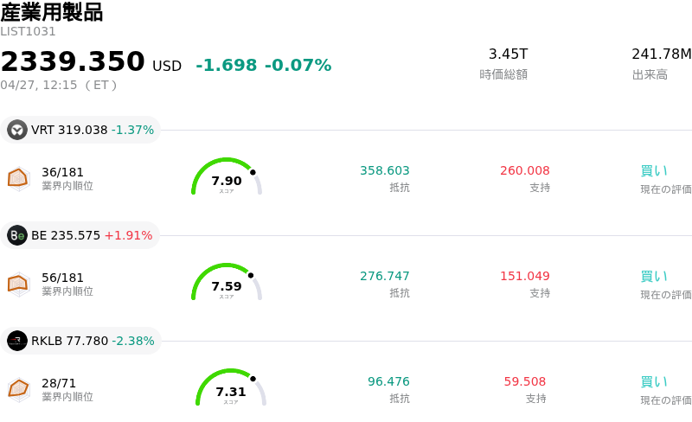692x422 pixels.
Task: Open the RKLB 77.780 ticker chip
Action: point(82,342)
